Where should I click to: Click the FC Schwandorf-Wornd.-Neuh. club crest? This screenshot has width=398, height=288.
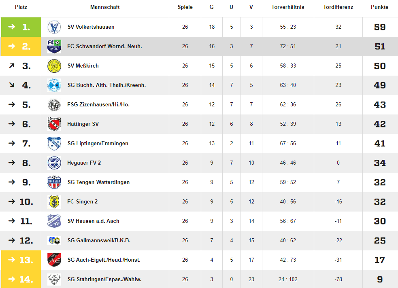(x=54, y=47)
